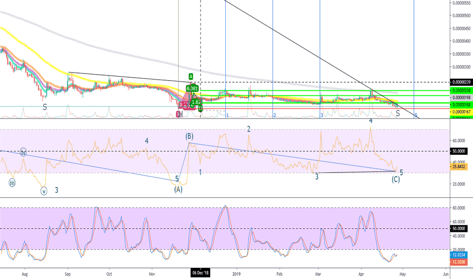
Task: Click the Oct label on time axis
Action: 109,274
